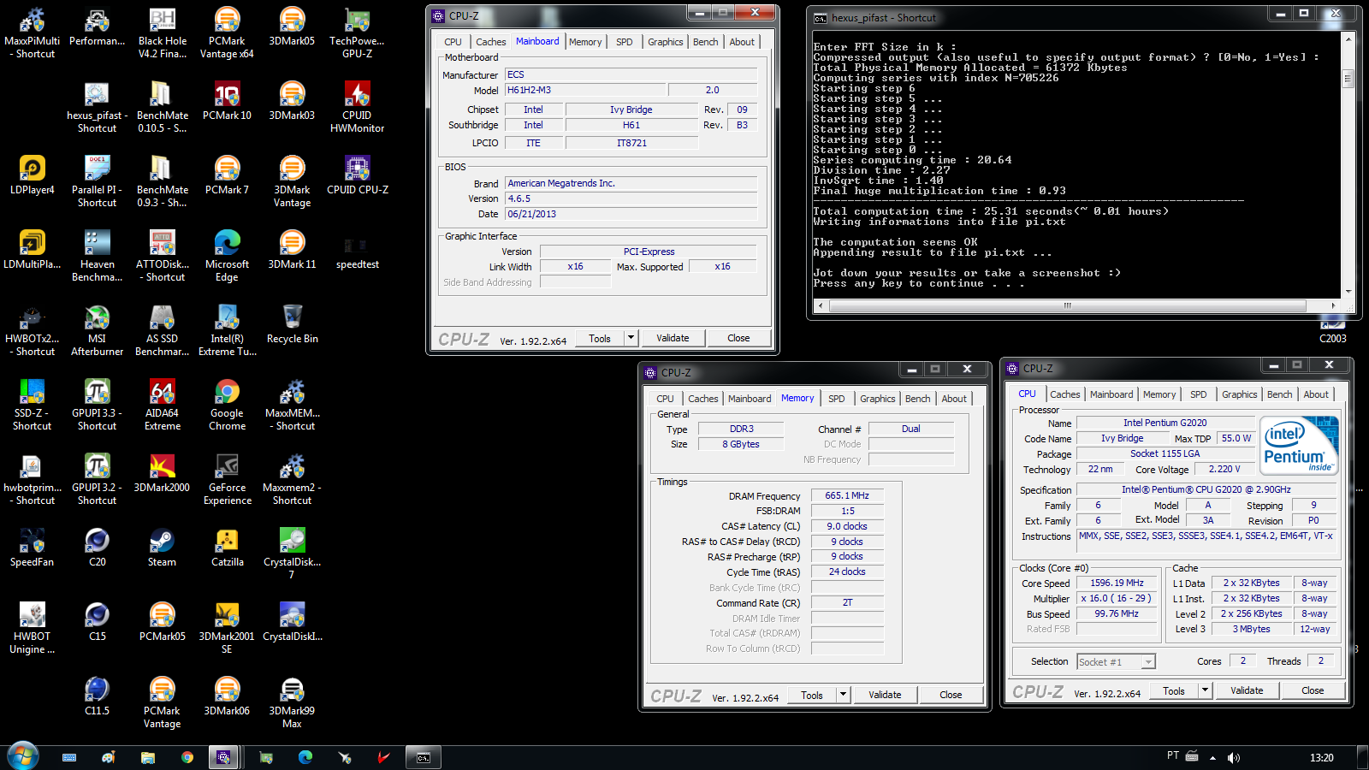Open Chrome from the taskbar

[x=187, y=757]
